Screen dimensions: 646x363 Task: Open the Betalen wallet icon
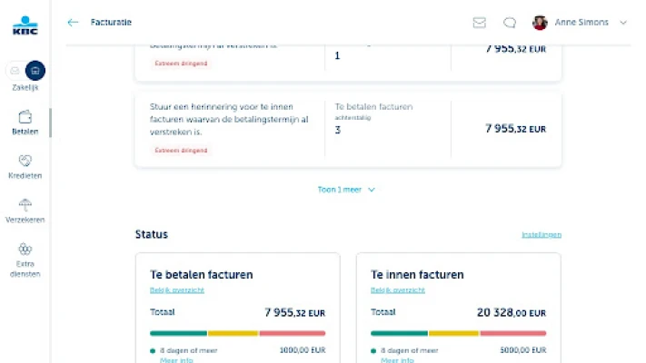(25, 117)
